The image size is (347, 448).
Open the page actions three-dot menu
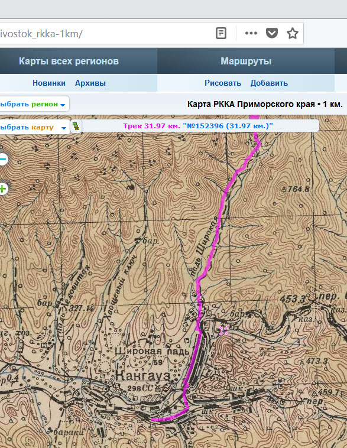point(251,34)
